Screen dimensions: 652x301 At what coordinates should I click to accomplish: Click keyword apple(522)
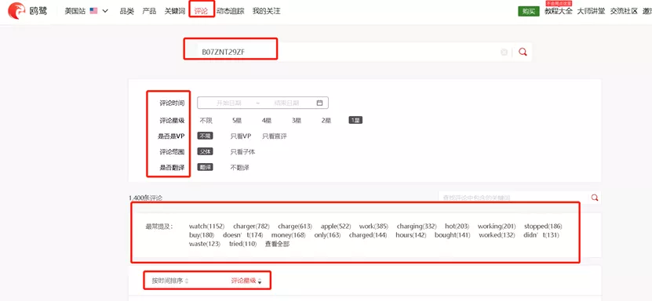click(336, 227)
